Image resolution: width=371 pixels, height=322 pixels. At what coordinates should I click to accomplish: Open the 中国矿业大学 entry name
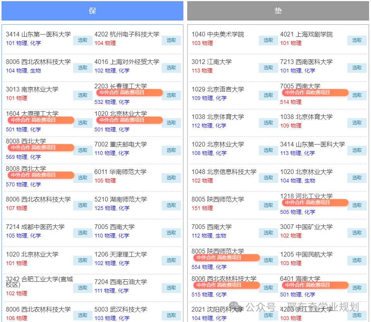click(306, 227)
